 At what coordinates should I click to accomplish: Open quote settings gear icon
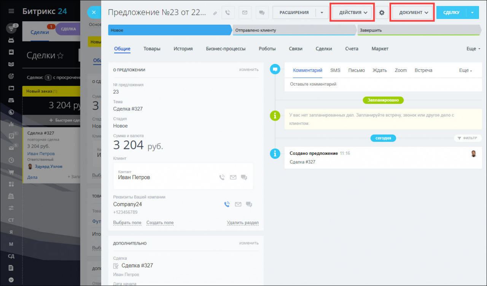tap(382, 13)
